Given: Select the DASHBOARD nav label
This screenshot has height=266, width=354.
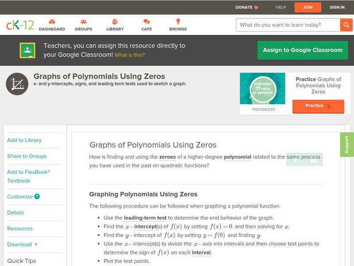Looking at the screenshot, I should pyautogui.click(x=52, y=29).
